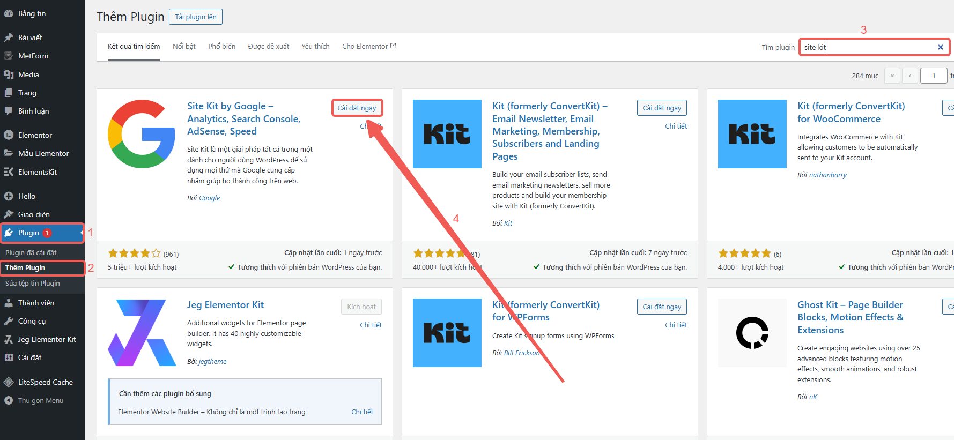Click the site kit search input field

(866, 47)
